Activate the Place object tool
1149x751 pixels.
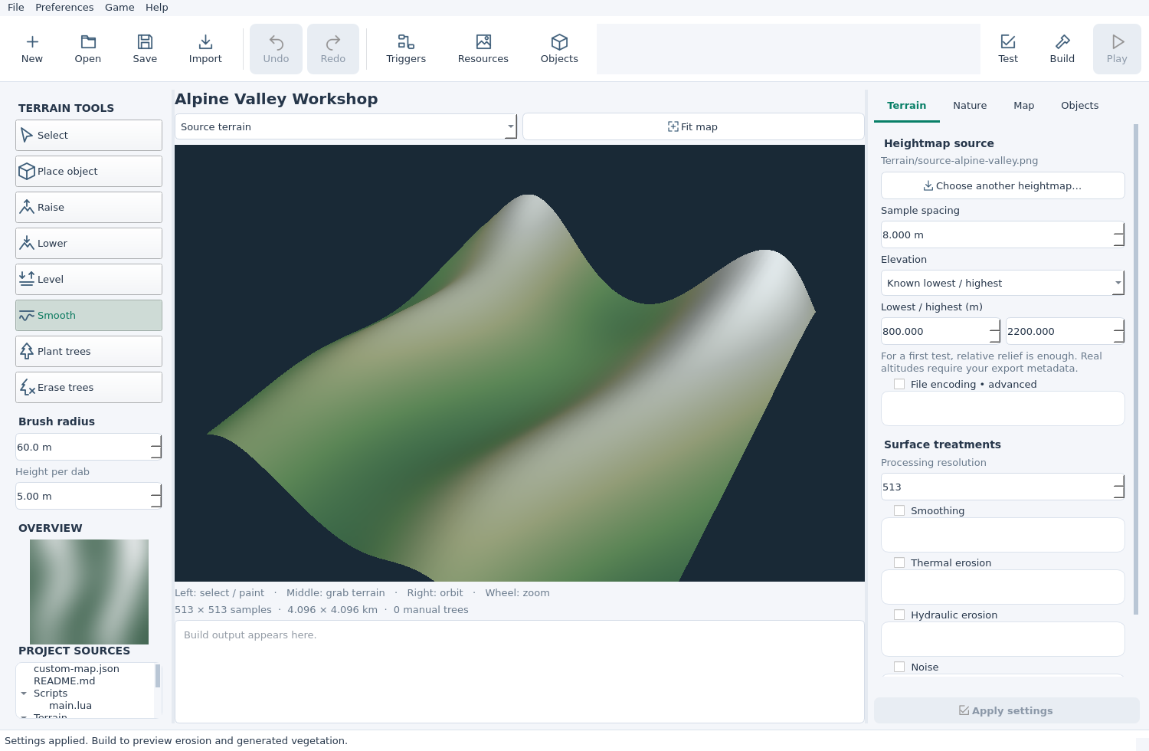coord(89,172)
